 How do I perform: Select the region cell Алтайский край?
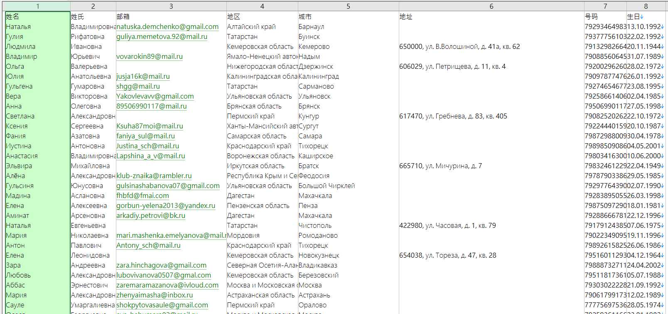262,27
